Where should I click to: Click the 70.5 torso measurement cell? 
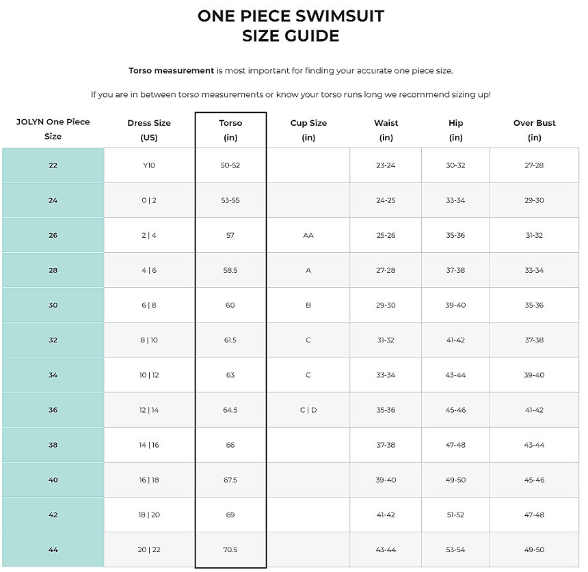click(230, 549)
